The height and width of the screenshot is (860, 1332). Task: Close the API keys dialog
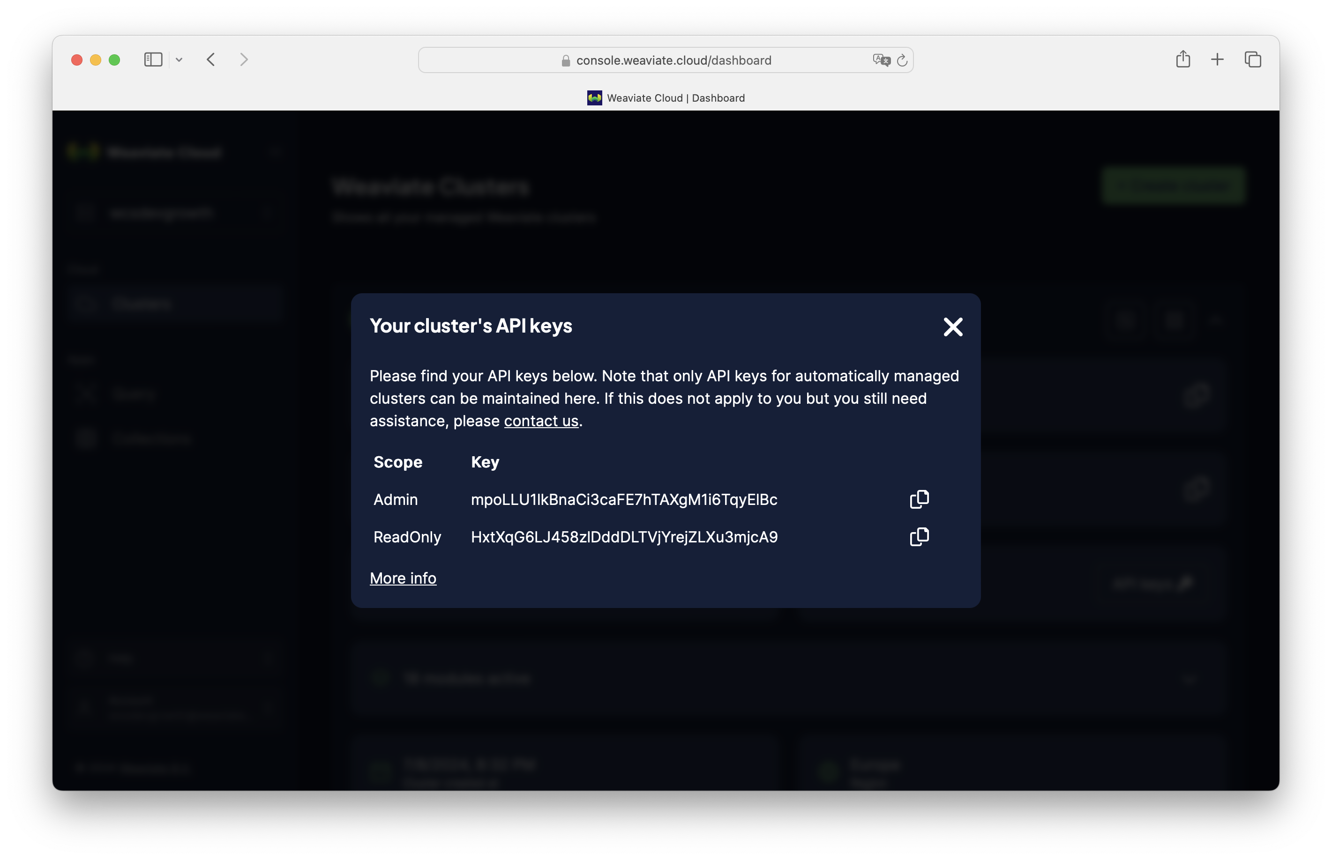click(953, 326)
